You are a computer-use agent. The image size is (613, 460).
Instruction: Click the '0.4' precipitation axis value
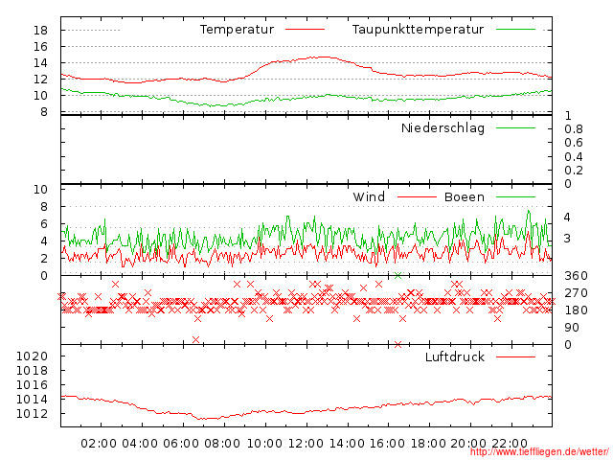pyautogui.click(x=574, y=157)
